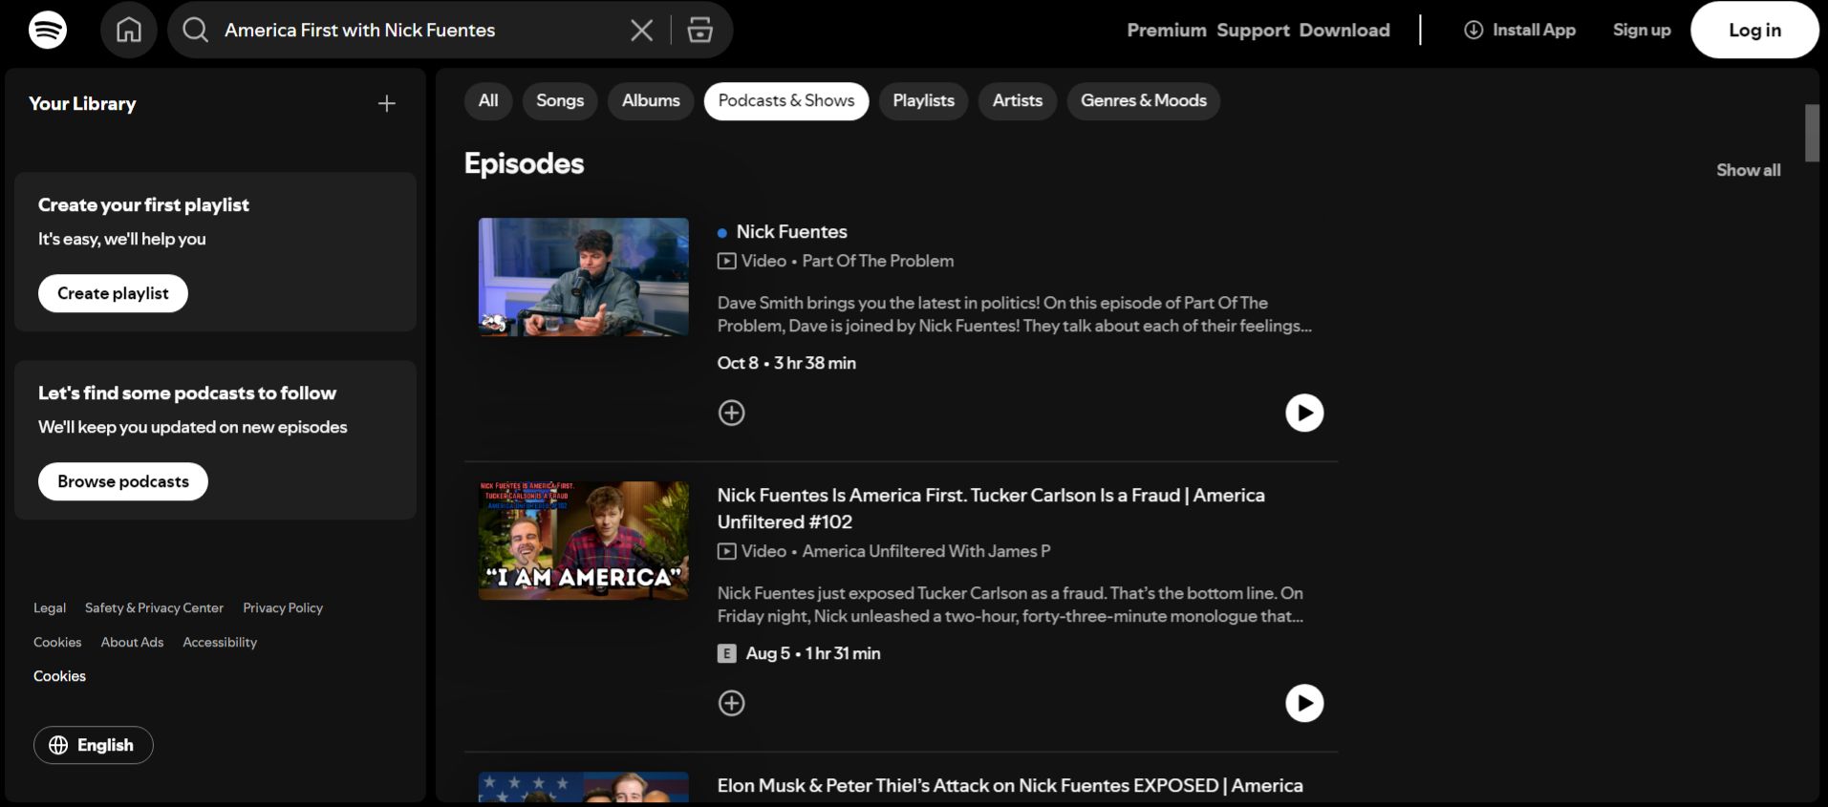
Task: Choose the Genres & Moods filter
Action: tap(1143, 100)
